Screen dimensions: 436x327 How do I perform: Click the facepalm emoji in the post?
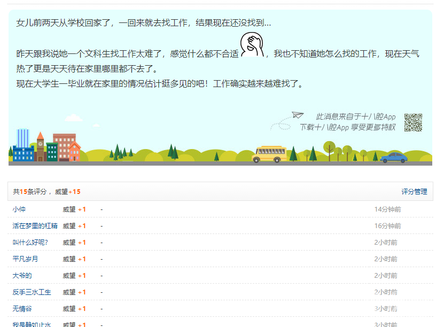tap(253, 45)
